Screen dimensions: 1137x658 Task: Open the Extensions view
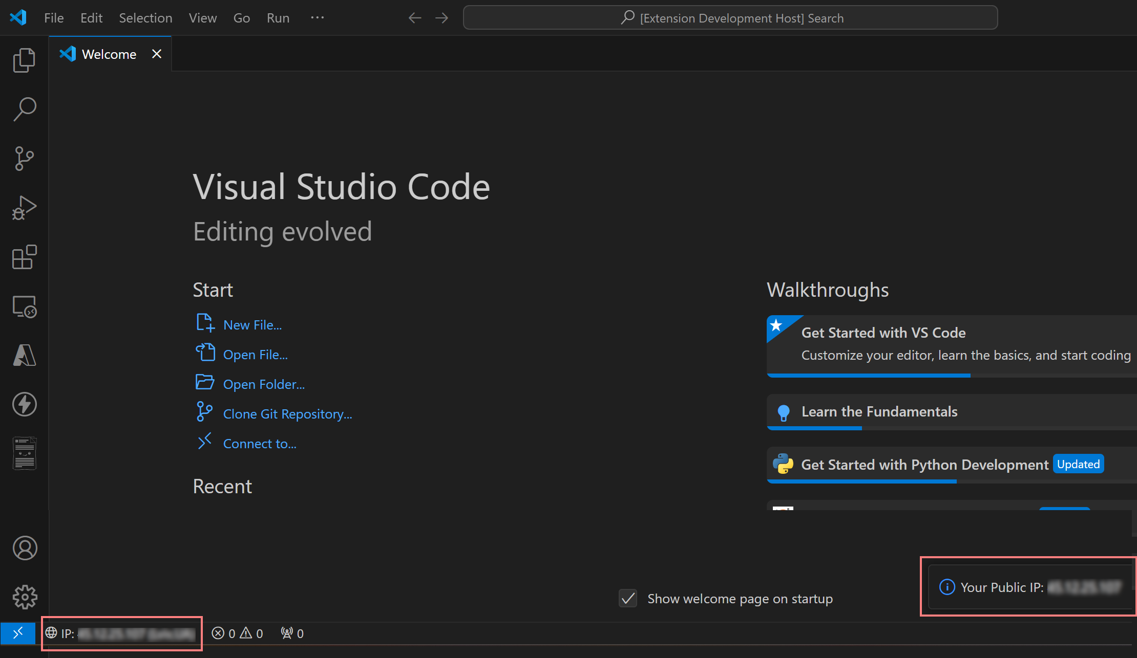[x=24, y=257]
